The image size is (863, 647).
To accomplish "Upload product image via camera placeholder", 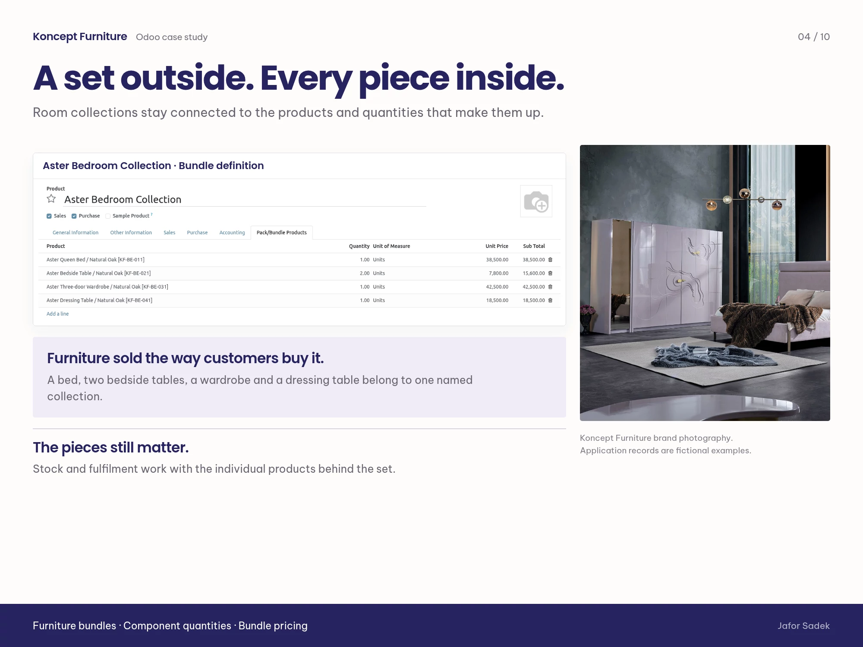I will point(536,201).
